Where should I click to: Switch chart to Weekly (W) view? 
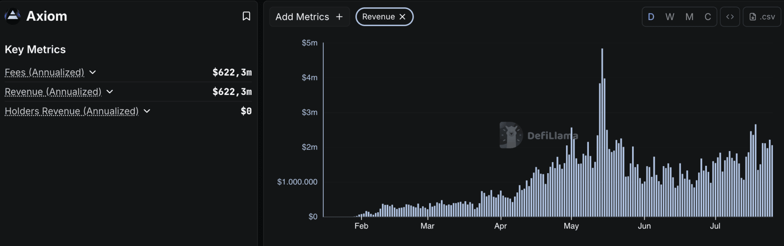(670, 17)
